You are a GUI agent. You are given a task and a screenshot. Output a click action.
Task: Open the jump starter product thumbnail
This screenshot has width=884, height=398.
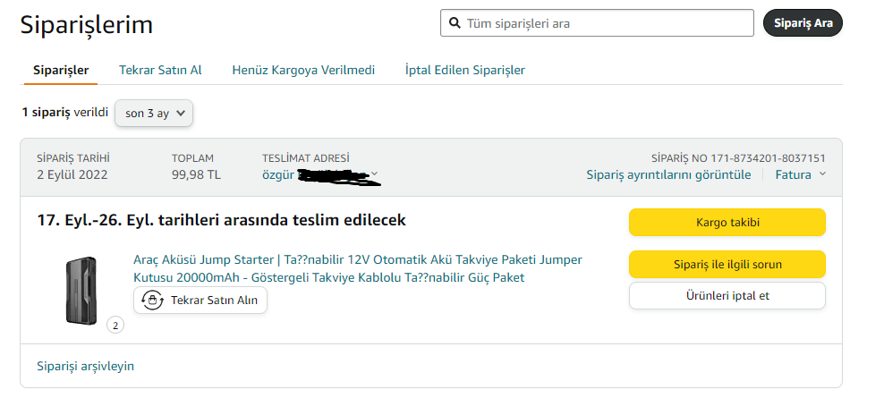[81, 291]
